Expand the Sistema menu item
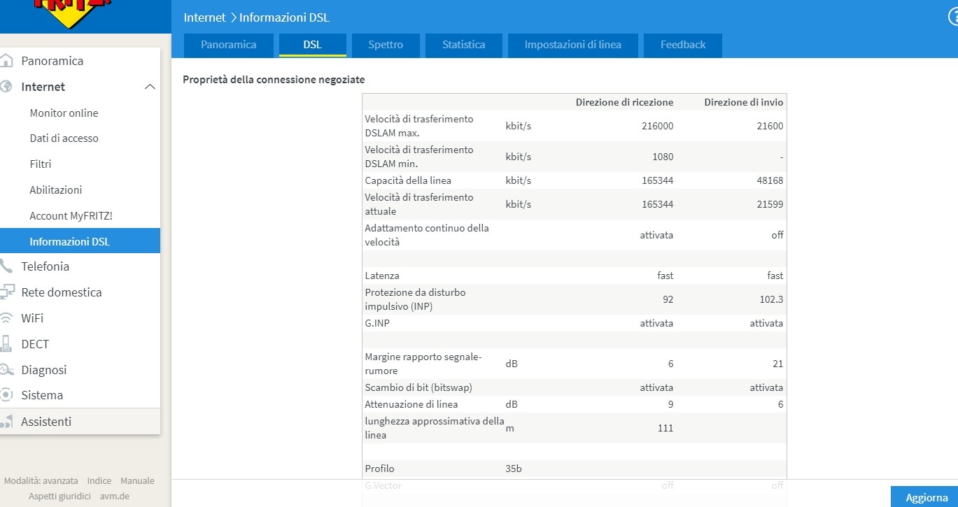 coord(42,395)
